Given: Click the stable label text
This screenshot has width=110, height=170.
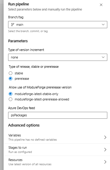Looking at the screenshot, I should (x=19, y=73).
